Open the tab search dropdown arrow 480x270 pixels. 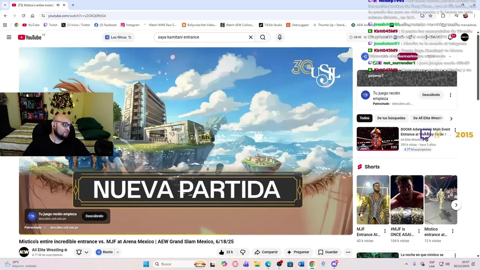5,5
